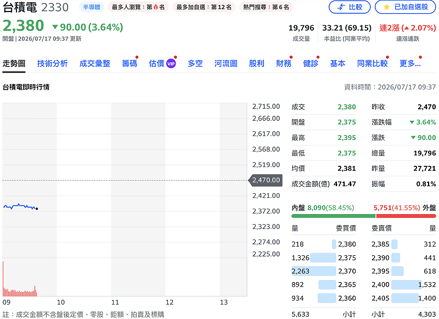Viewport: 439px width, 319px height.
Task: Click the 2,470.00 reference price marker
Action: (266, 180)
